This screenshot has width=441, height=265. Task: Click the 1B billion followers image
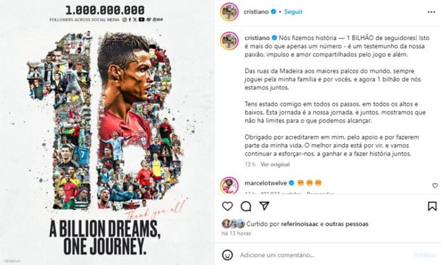pyautogui.click(x=107, y=133)
